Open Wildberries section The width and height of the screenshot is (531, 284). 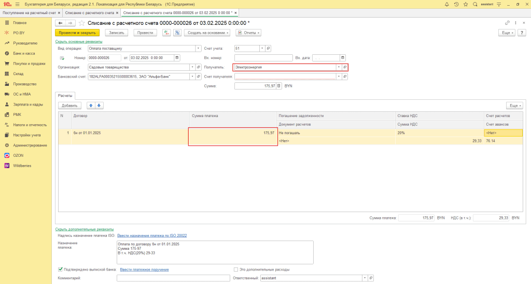point(22,166)
